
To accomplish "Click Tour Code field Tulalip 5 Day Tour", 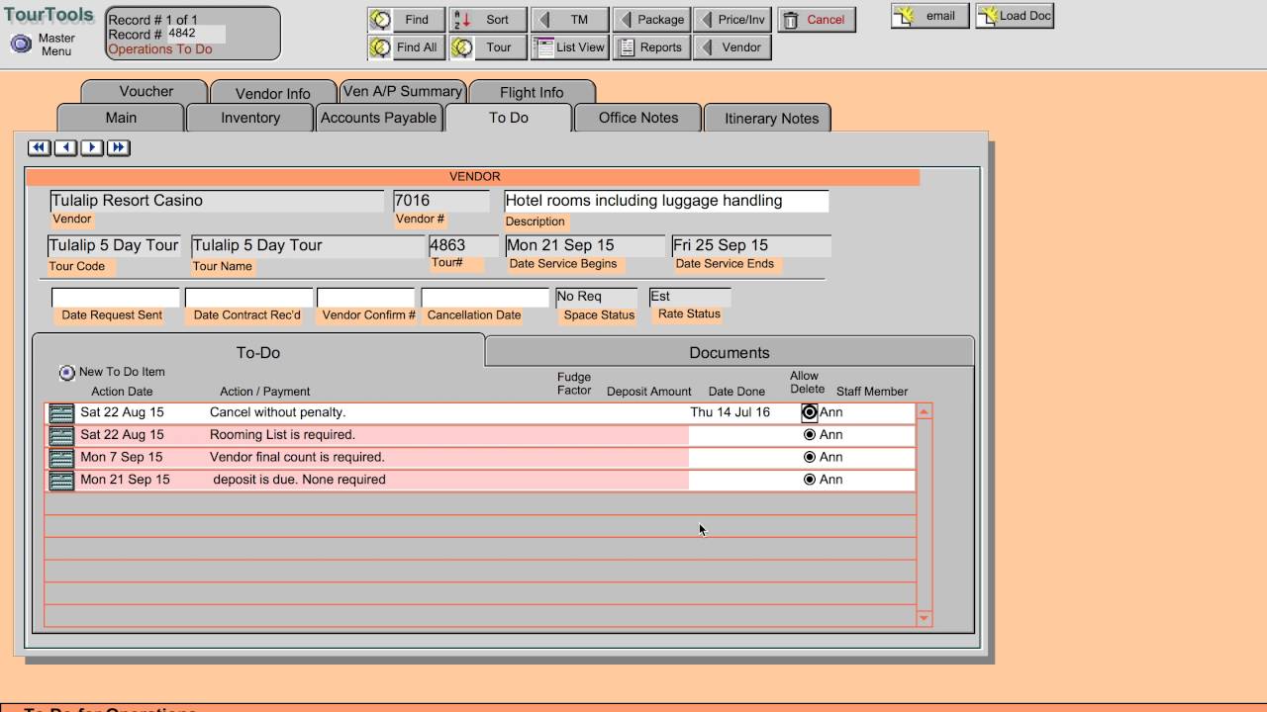I will pos(114,245).
